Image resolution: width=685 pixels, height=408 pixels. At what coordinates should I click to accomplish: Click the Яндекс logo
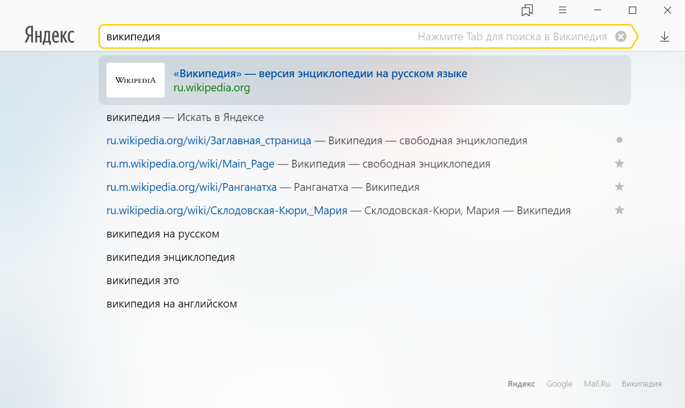pos(50,36)
